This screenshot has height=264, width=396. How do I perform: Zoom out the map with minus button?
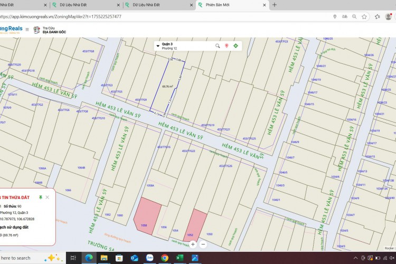click(203, 244)
